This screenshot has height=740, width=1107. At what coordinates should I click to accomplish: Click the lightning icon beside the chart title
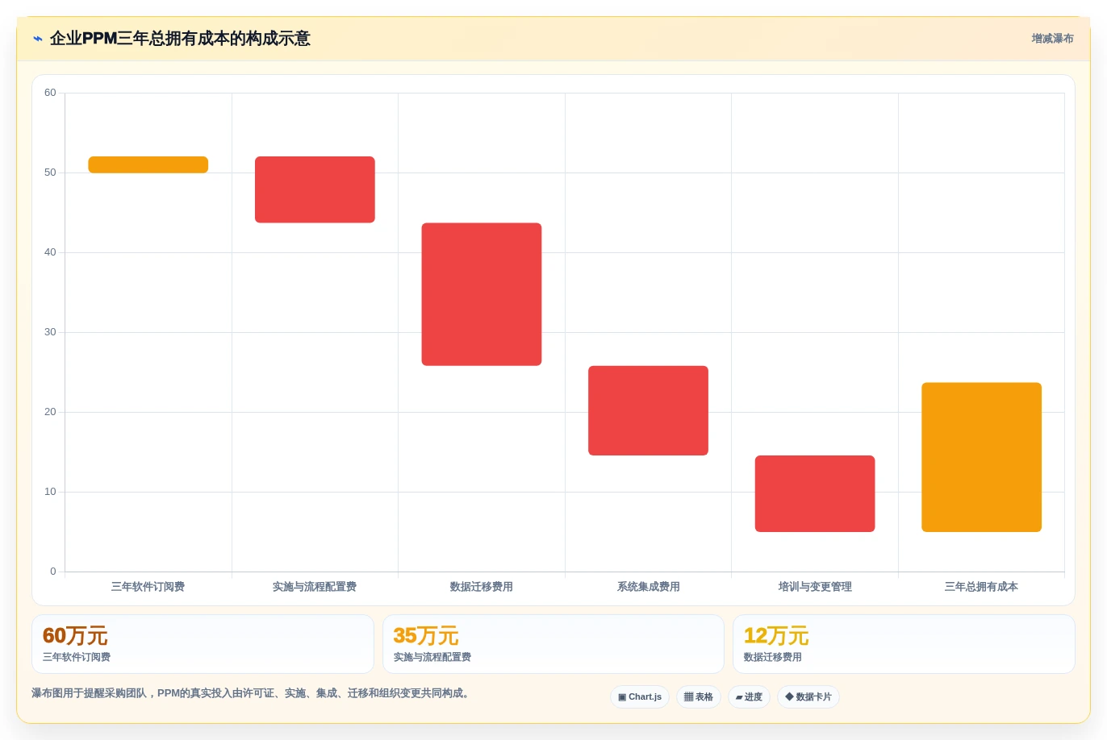point(37,39)
